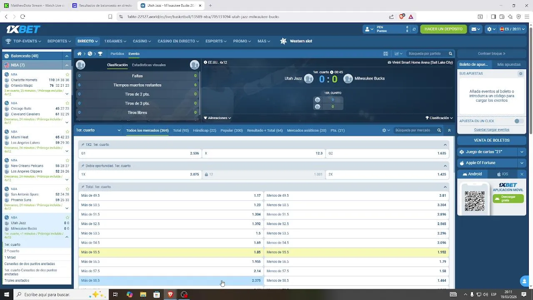The image size is (533, 300).
Task: Click the Brave Shields icon in address bar
Action: pyautogui.click(x=401, y=17)
